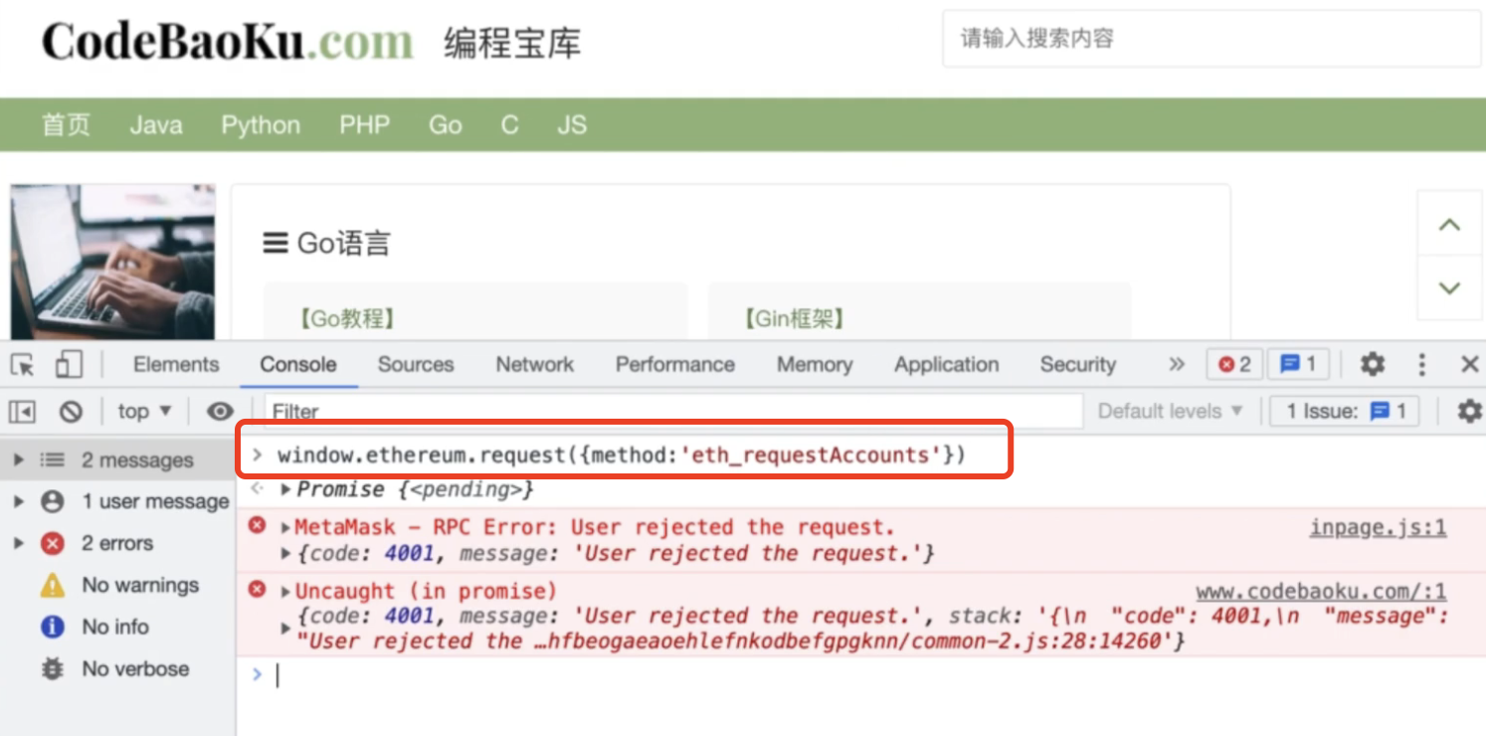
Task: Open the Default levels dropdown
Action: [1170, 411]
